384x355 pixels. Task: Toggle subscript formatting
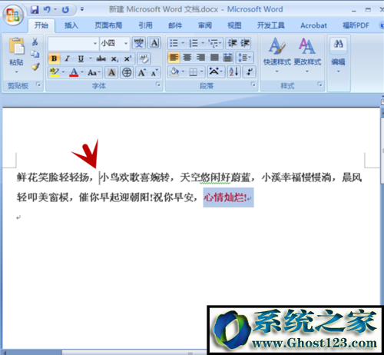coord(114,58)
